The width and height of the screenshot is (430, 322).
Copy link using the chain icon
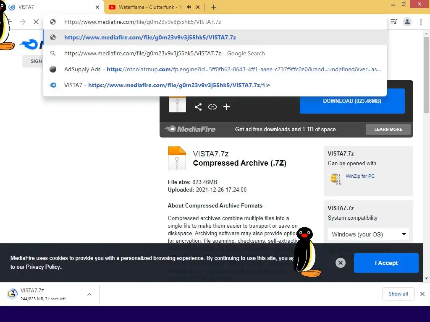coord(212,107)
